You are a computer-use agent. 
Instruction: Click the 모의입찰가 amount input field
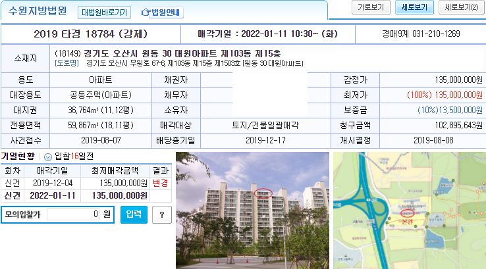73,214
